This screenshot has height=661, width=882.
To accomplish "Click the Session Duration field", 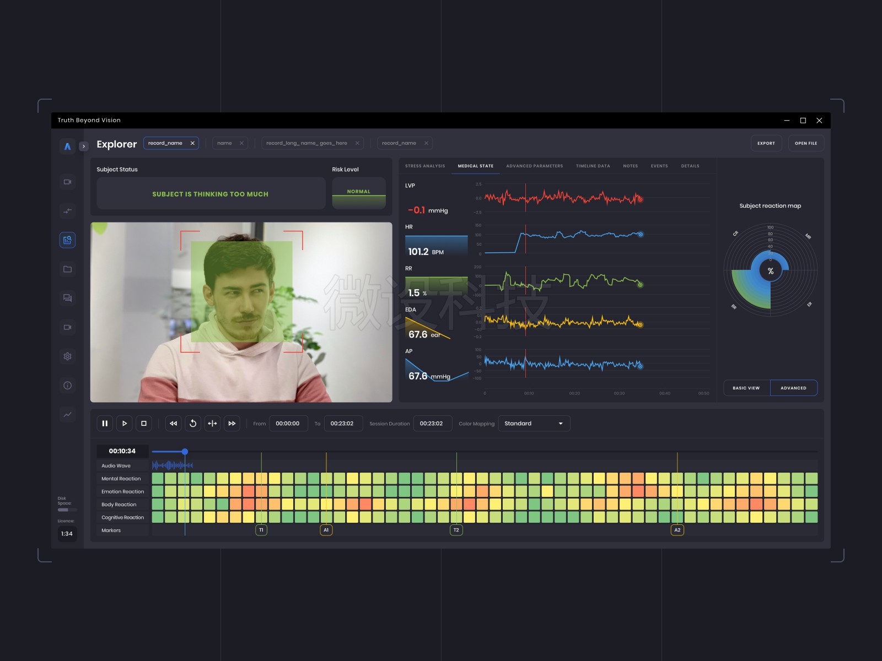I will [432, 424].
